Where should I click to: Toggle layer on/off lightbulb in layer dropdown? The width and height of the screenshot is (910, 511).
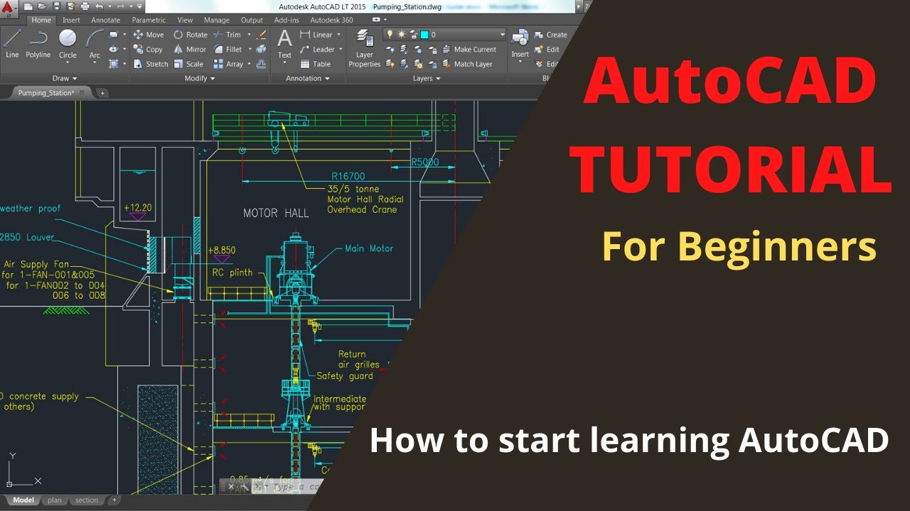click(390, 34)
